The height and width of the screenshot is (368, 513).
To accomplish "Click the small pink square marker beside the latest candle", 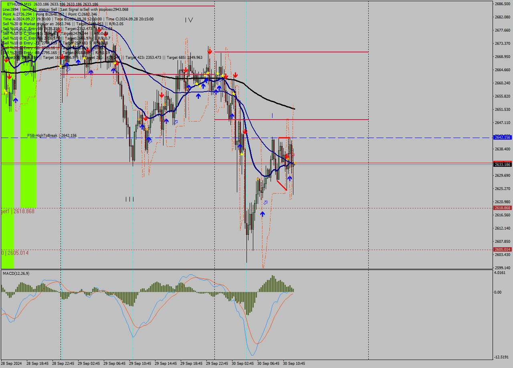I will point(293,154).
